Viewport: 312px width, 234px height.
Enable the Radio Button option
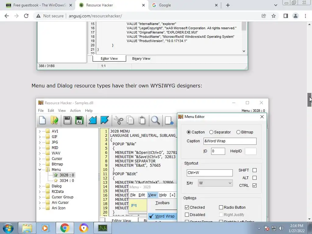tap(221, 207)
